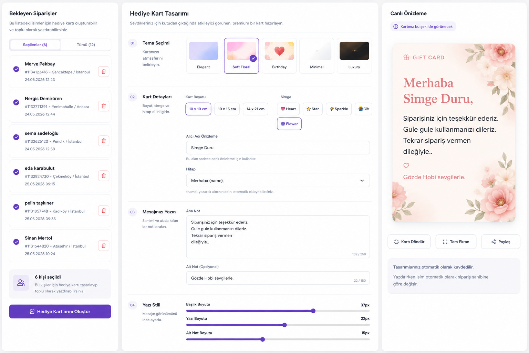
Task: Open Tam Ekran fullscreen preview
Action: (x=456, y=242)
